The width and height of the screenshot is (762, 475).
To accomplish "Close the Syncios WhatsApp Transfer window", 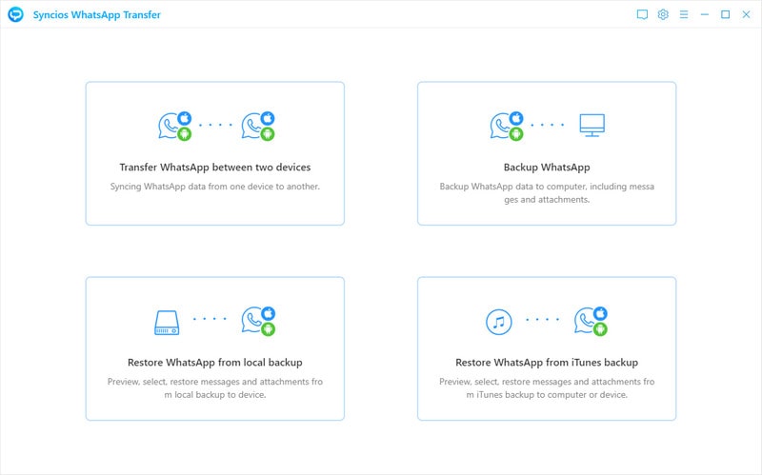I will (x=746, y=14).
